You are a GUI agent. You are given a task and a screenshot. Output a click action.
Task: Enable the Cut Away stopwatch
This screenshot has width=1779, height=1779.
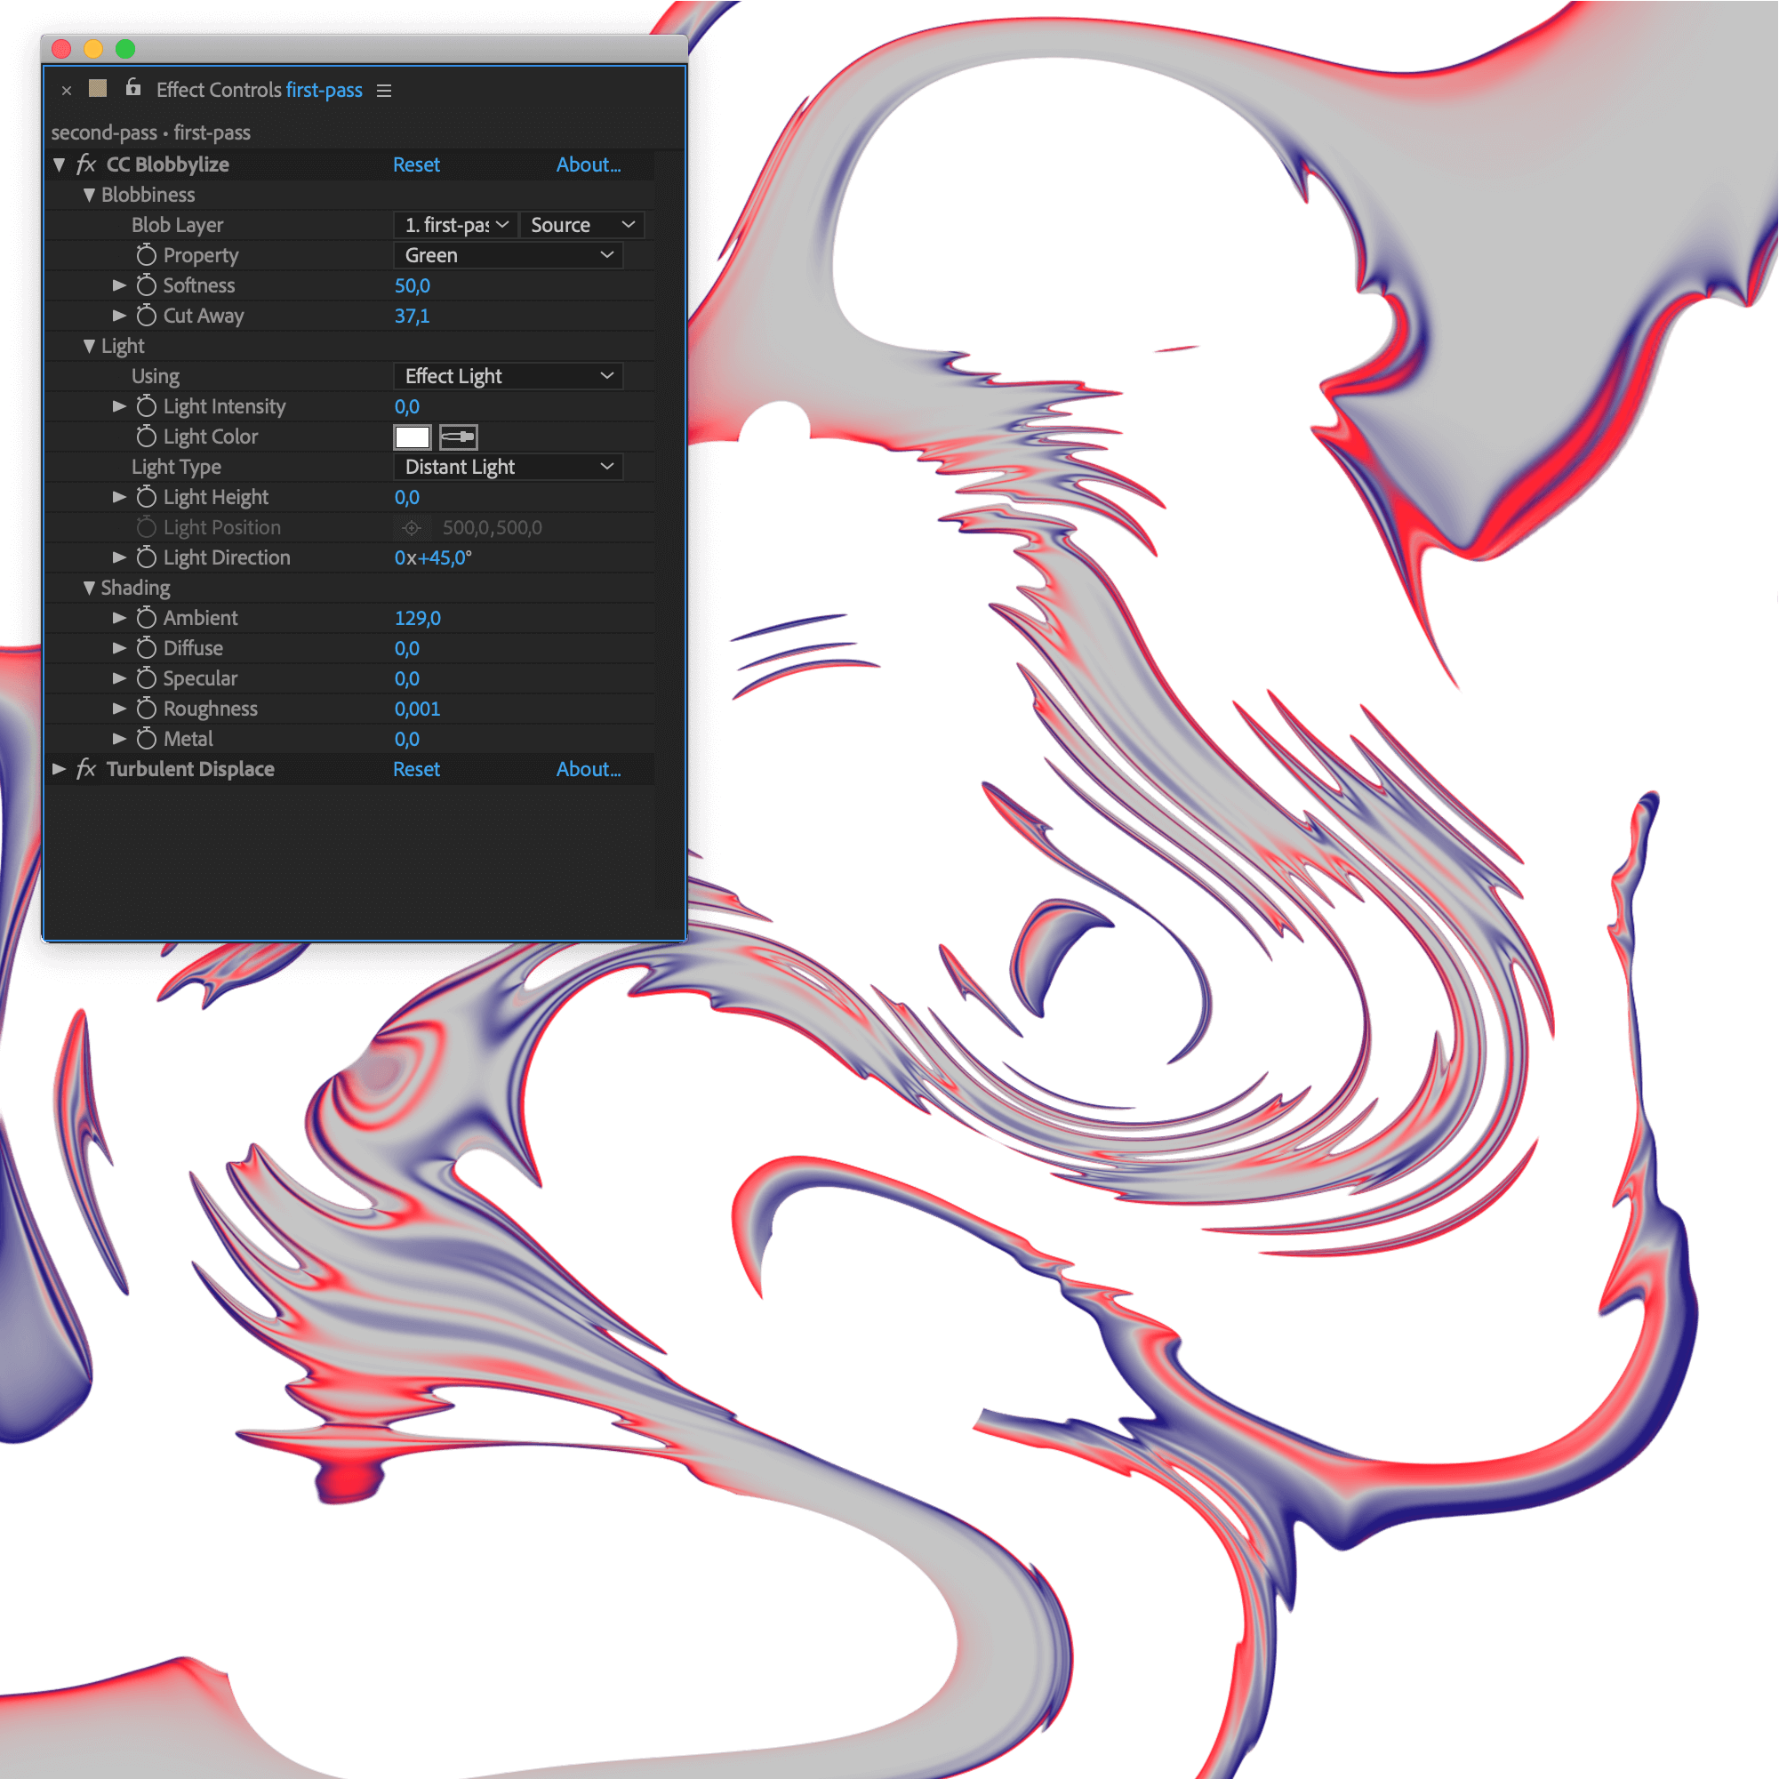pos(147,316)
